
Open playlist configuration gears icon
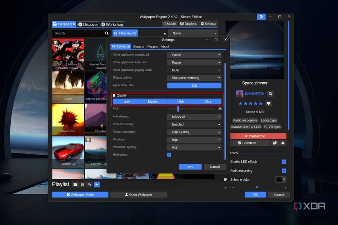click(89, 184)
